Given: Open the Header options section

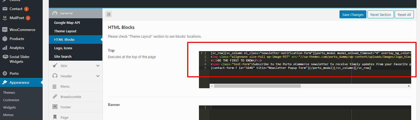Looking at the screenshot, I should click(x=75, y=76).
